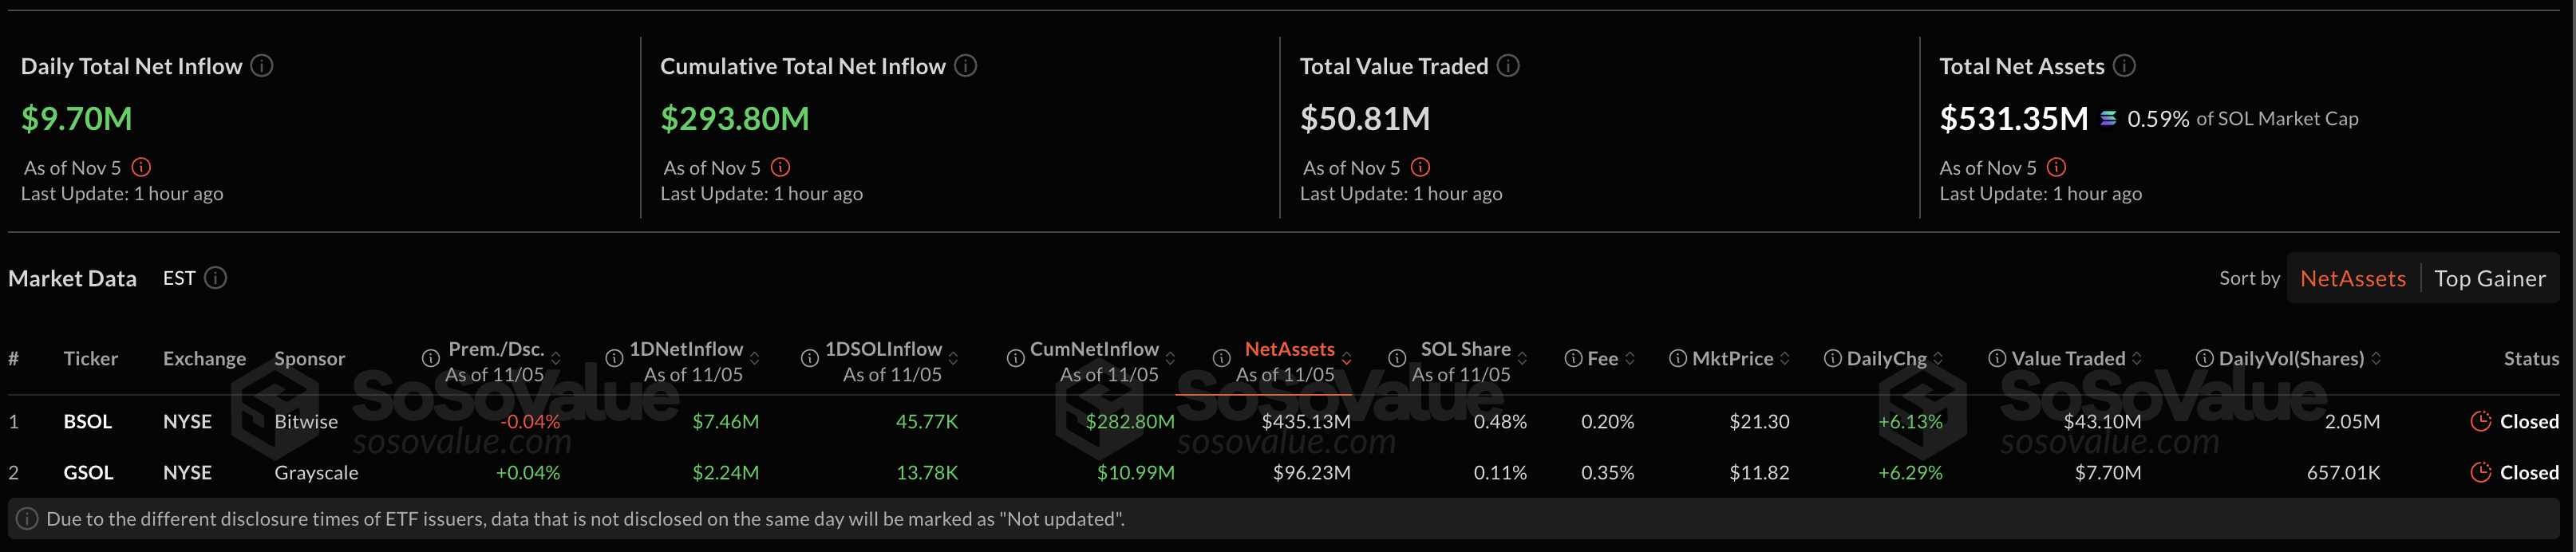Image resolution: width=2576 pixels, height=552 pixels.
Task: Click info icon beside Total Net Assets
Action: click(2126, 66)
